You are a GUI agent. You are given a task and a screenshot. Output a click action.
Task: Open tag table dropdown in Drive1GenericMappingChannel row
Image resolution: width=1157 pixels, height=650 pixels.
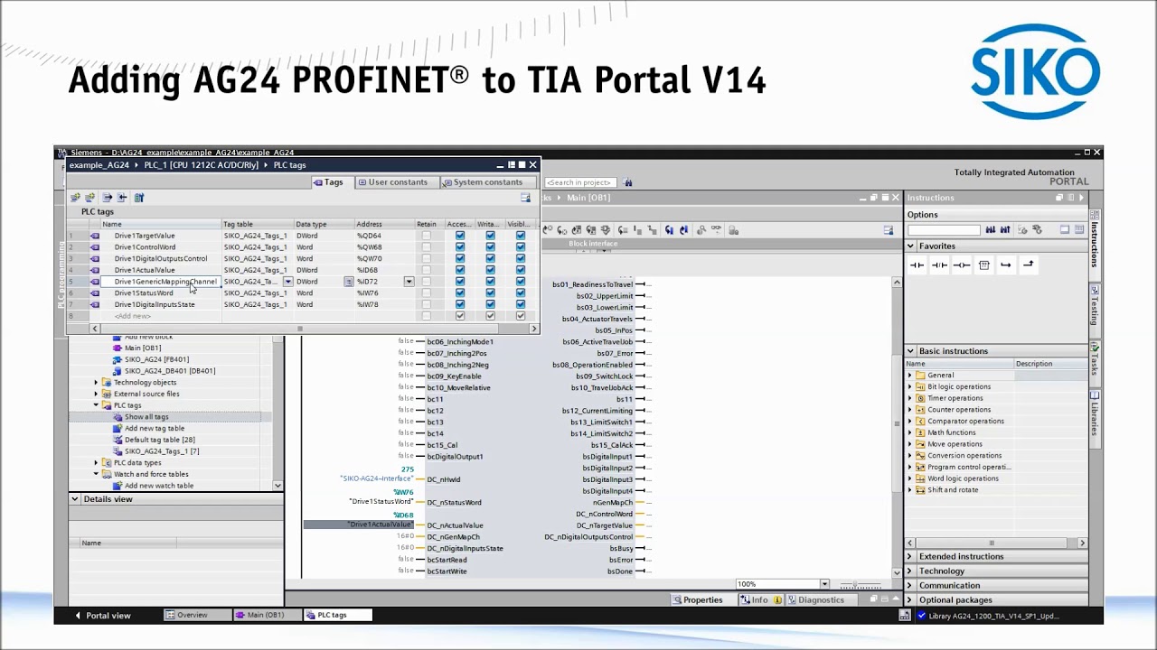(x=287, y=282)
